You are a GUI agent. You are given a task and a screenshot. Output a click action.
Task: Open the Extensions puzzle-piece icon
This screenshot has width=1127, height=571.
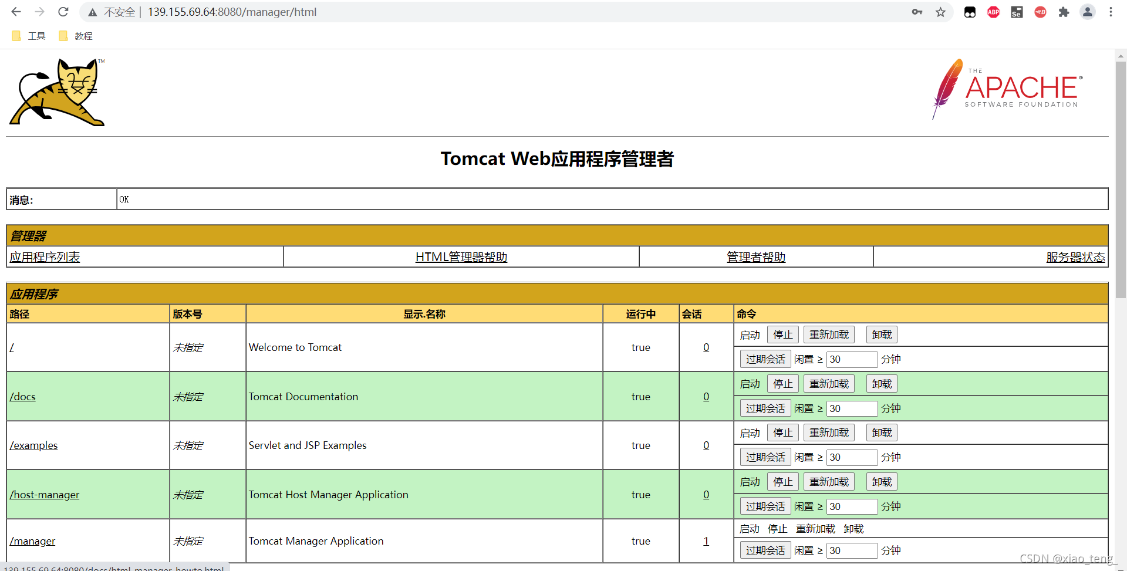tap(1064, 12)
